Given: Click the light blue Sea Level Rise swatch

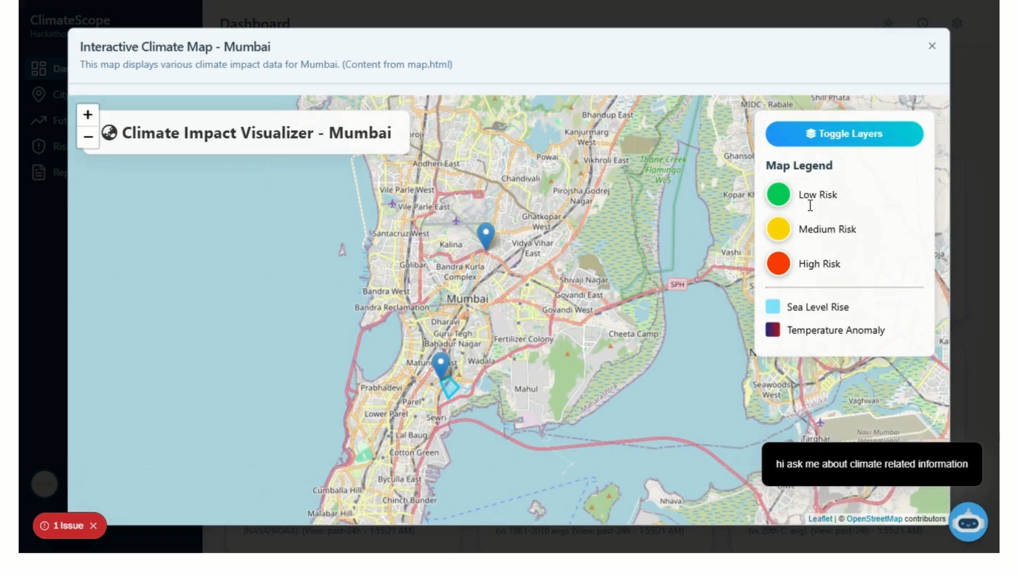Looking at the screenshot, I should coord(773,306).
